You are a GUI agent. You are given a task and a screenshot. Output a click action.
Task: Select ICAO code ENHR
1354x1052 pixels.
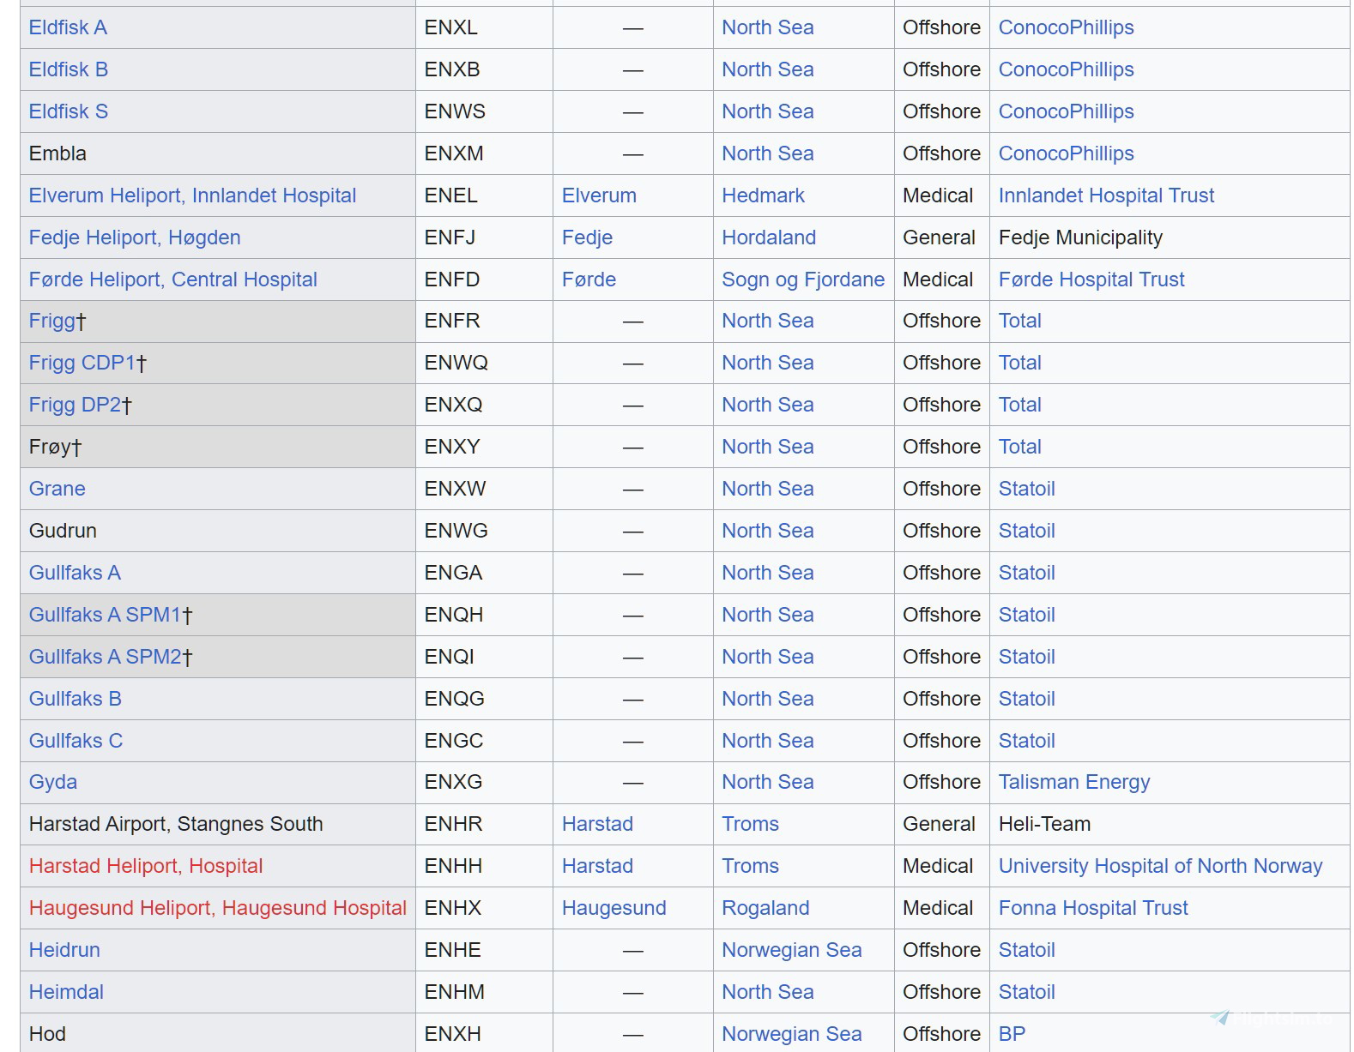[453, 824]
